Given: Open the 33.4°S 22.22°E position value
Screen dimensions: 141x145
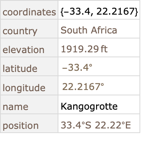Looking at the screenshot, I should pos(96,125).
